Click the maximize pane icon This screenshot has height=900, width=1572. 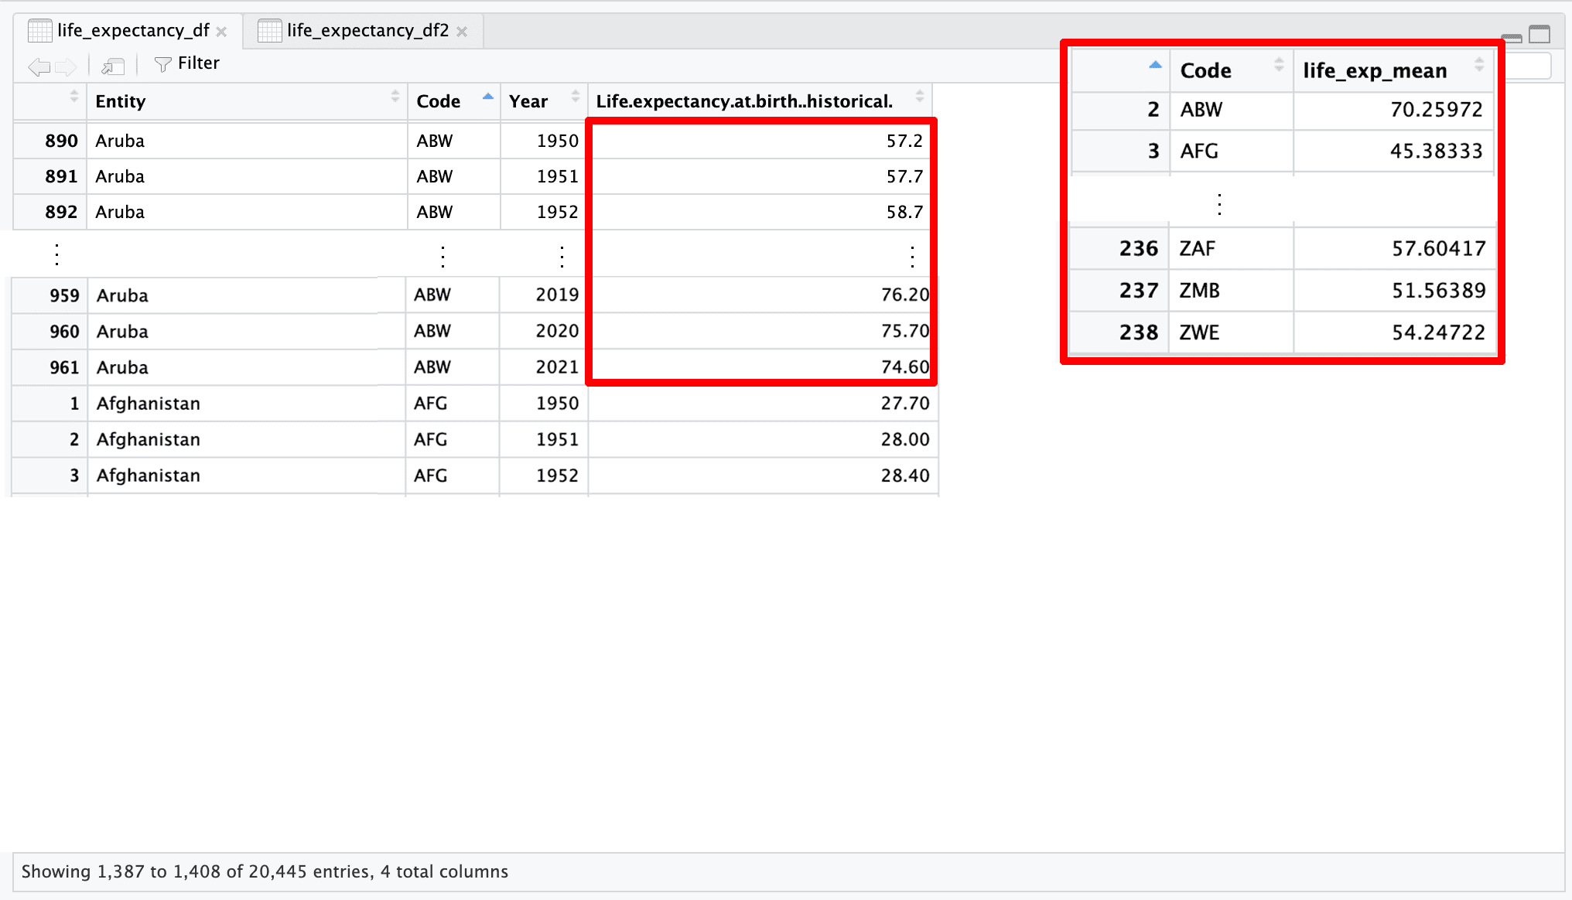(x=1540, y=34)
